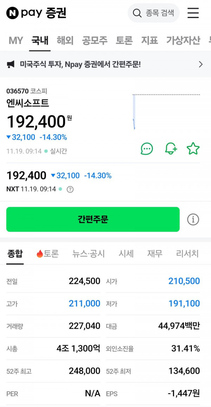The height and width of the screenshot is (407, 211).
Task: Click the NXT help question mark icon
Action: click(70, 189)
